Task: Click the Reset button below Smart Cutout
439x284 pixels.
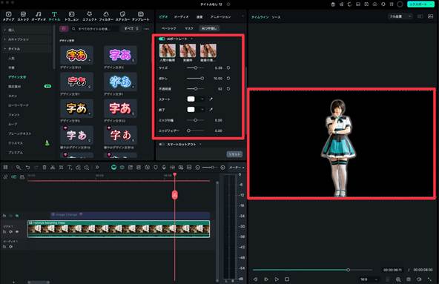Action: point(234,154)
